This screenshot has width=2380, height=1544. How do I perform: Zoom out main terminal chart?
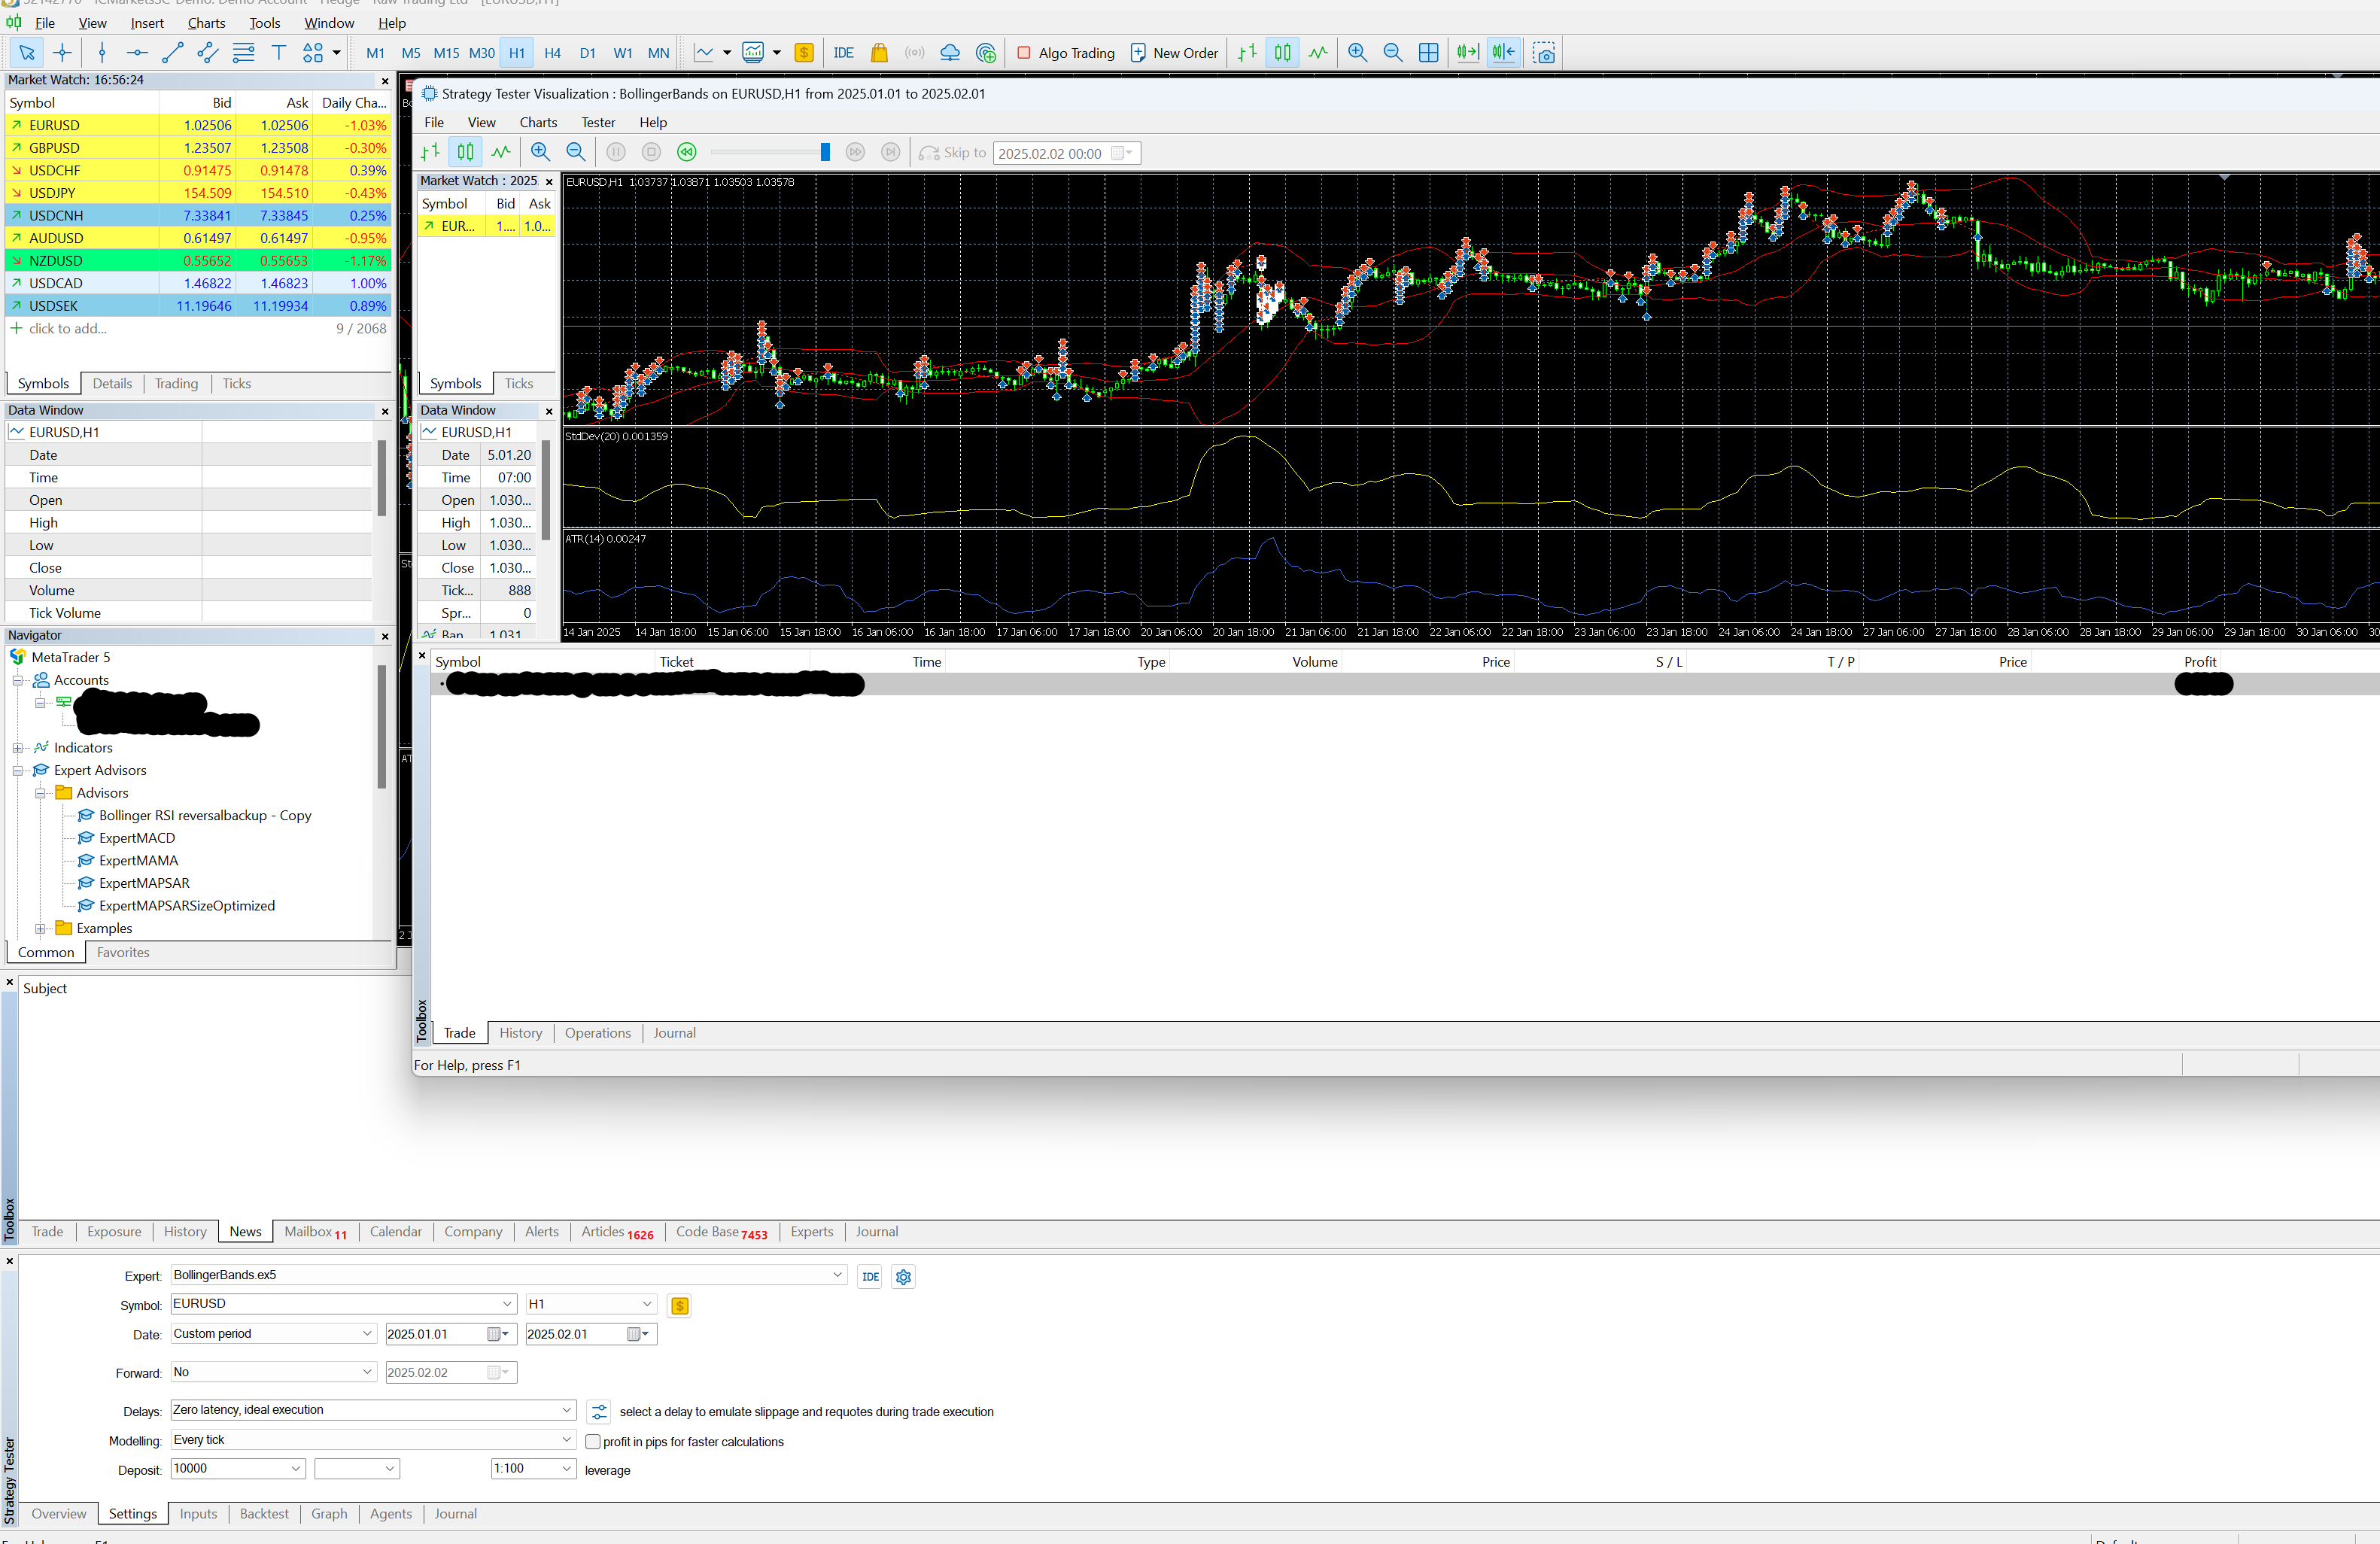1392,53
